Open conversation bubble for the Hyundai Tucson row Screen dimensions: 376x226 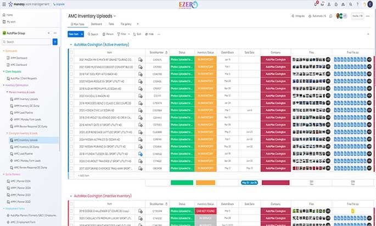pos(141,154)
